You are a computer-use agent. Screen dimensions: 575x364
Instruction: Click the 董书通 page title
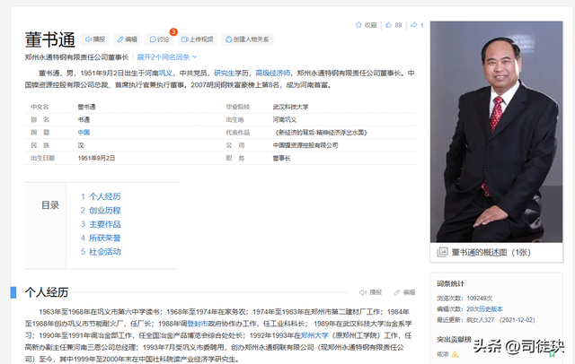[50, 39]
